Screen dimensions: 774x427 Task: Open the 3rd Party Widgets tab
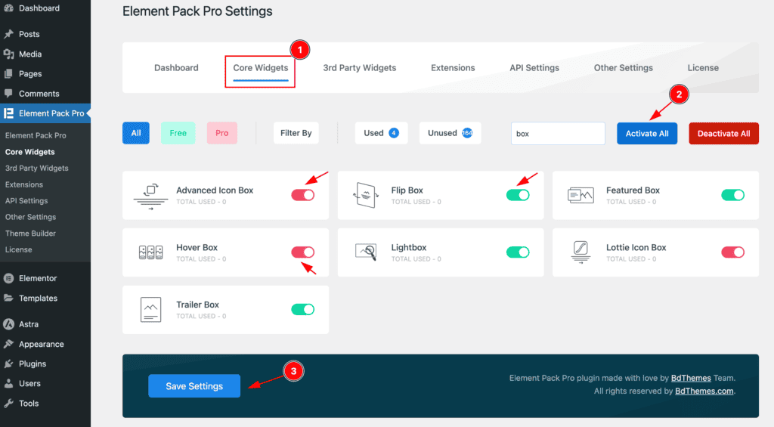coord(359,67)
